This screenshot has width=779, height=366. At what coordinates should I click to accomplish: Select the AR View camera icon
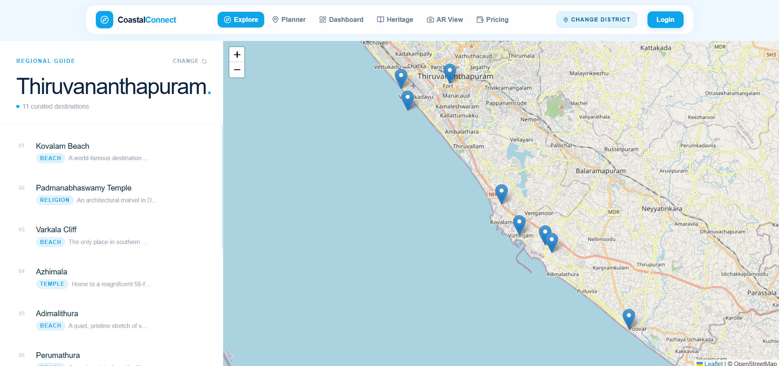430,19
